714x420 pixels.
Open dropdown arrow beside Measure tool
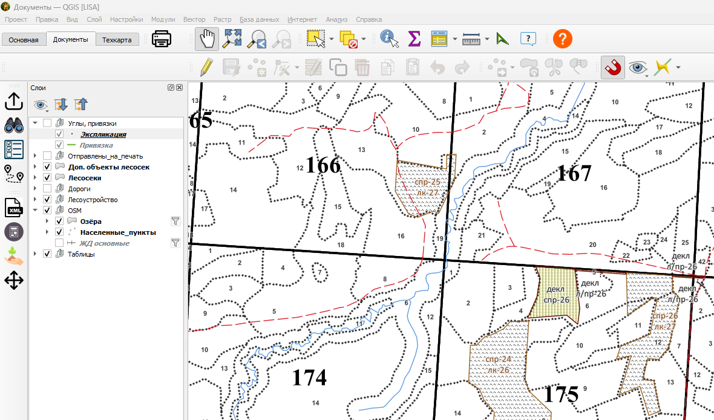click(x=486, y=39)
